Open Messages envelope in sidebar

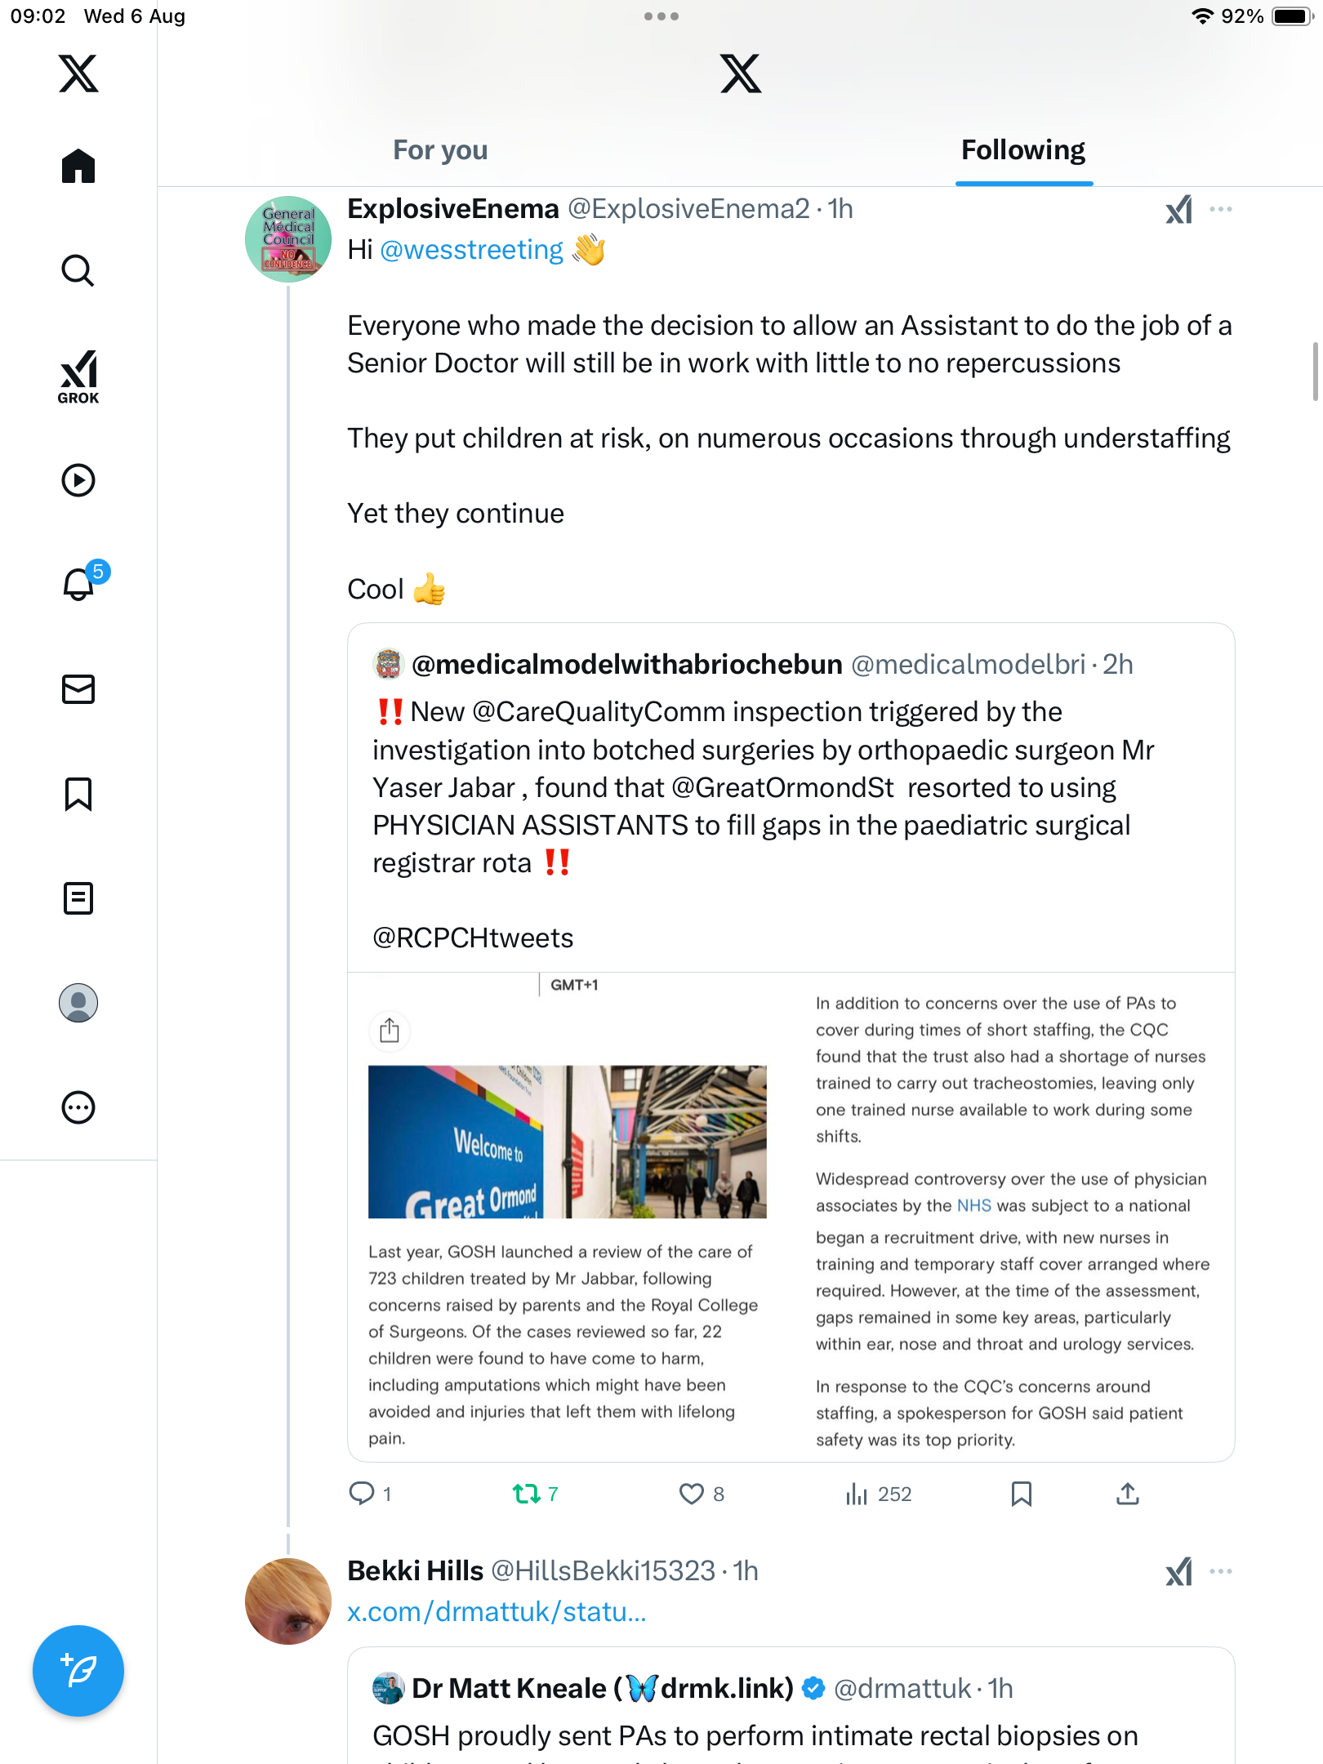click(x=78, y=689)
